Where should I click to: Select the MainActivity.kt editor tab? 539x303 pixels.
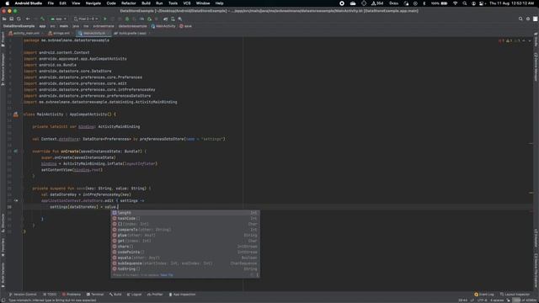click(x=93, y=34)
